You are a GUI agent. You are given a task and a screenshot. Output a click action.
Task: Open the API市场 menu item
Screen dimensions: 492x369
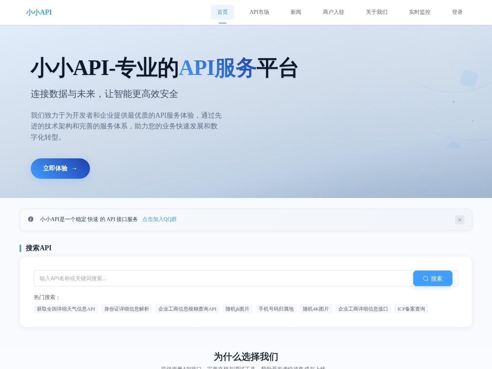point(259,12)
